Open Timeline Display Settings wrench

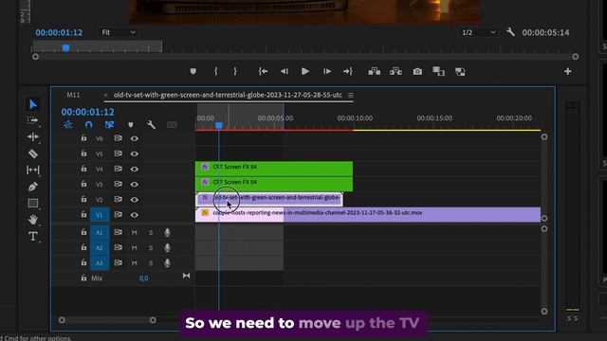(x=151, y=124)
